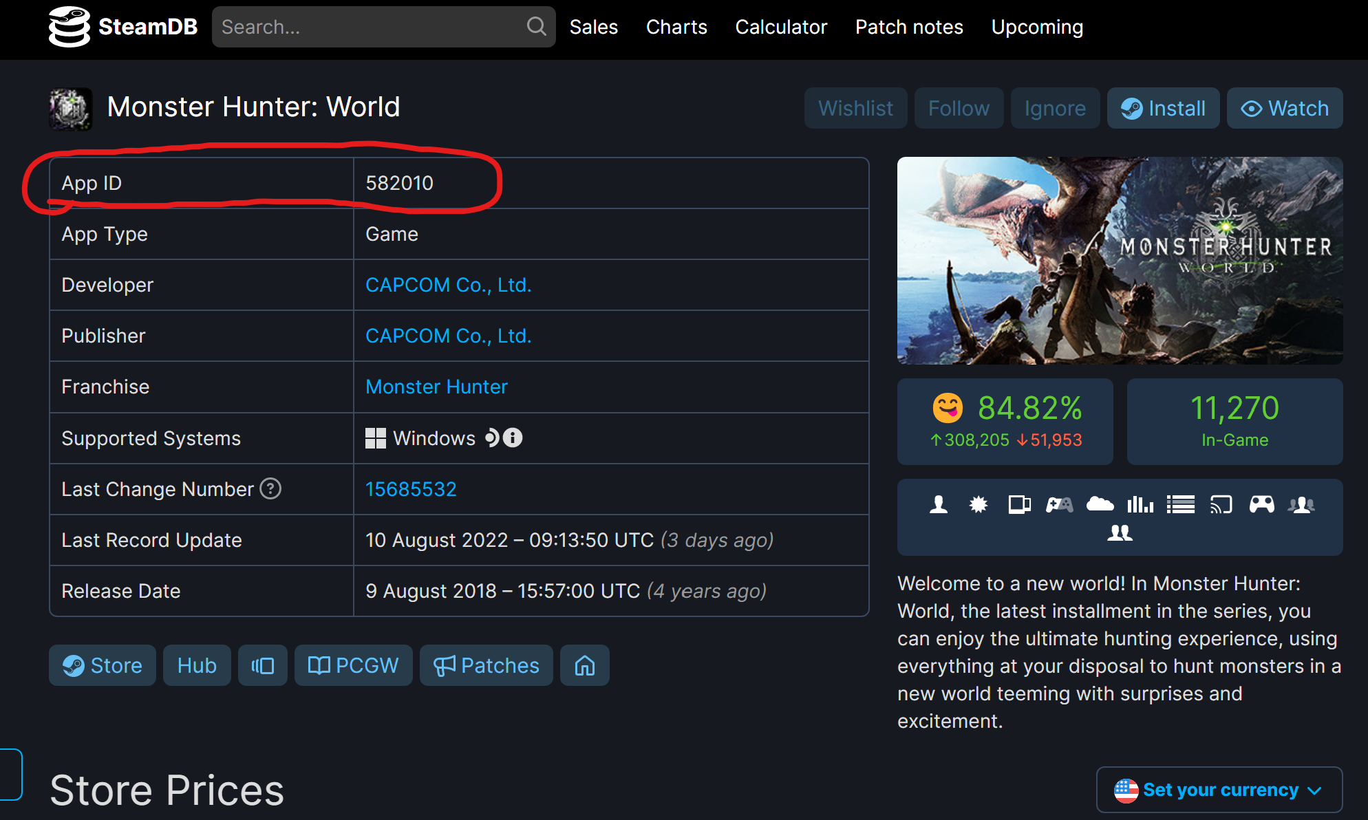Click the Stats bar chart icon

coord(1140,505)
